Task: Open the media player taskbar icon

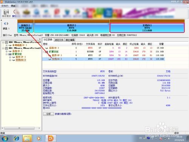Action: pyautogui.click(x=39, y=138)
